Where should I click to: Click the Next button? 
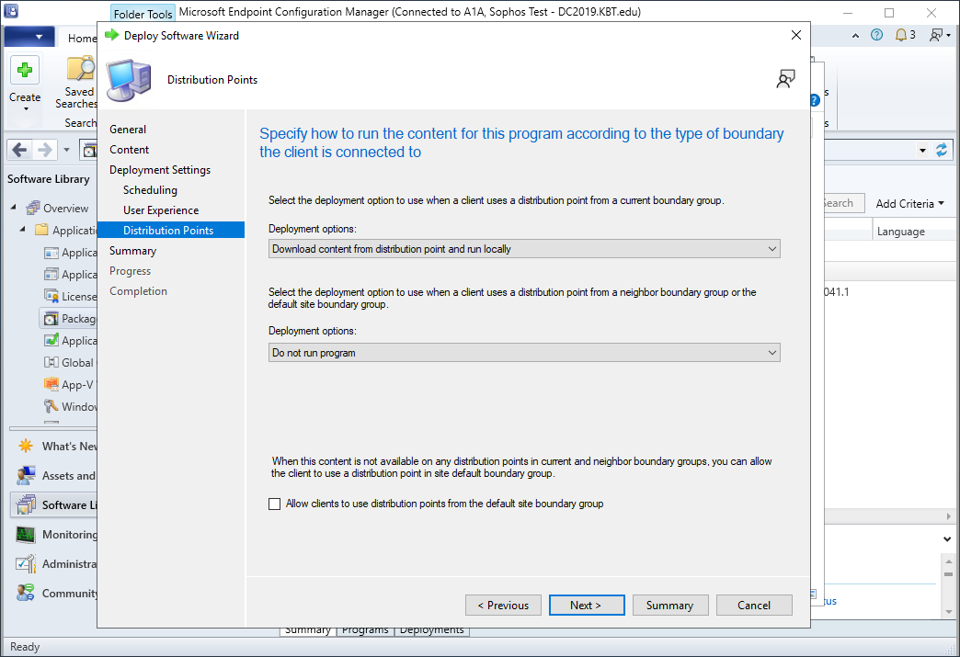586,606
